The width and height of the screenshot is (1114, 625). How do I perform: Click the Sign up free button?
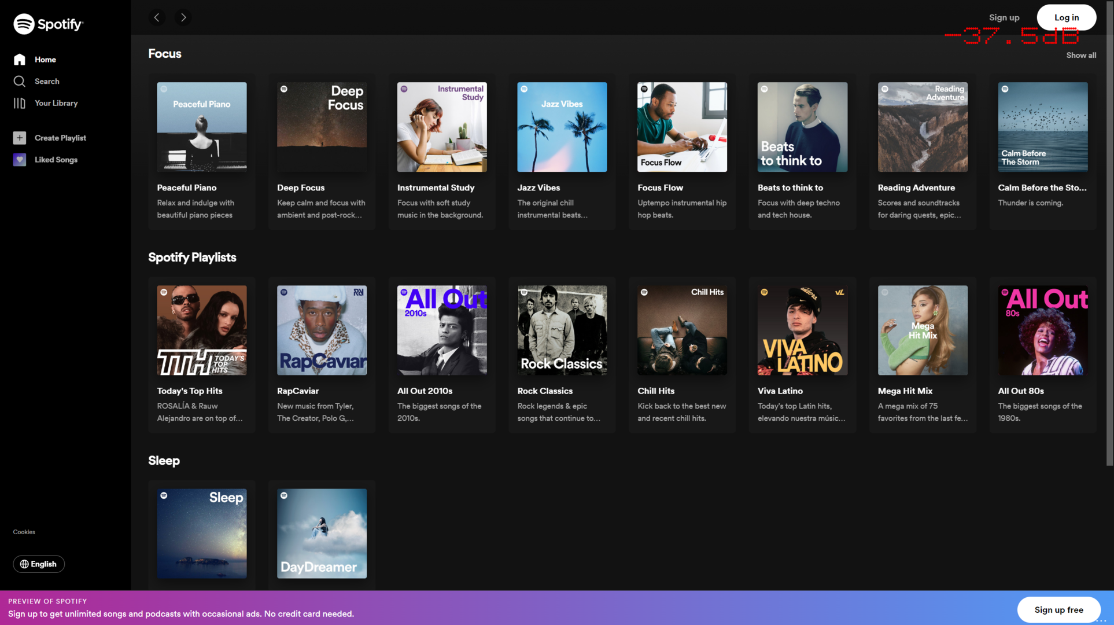coord(1058,609)
